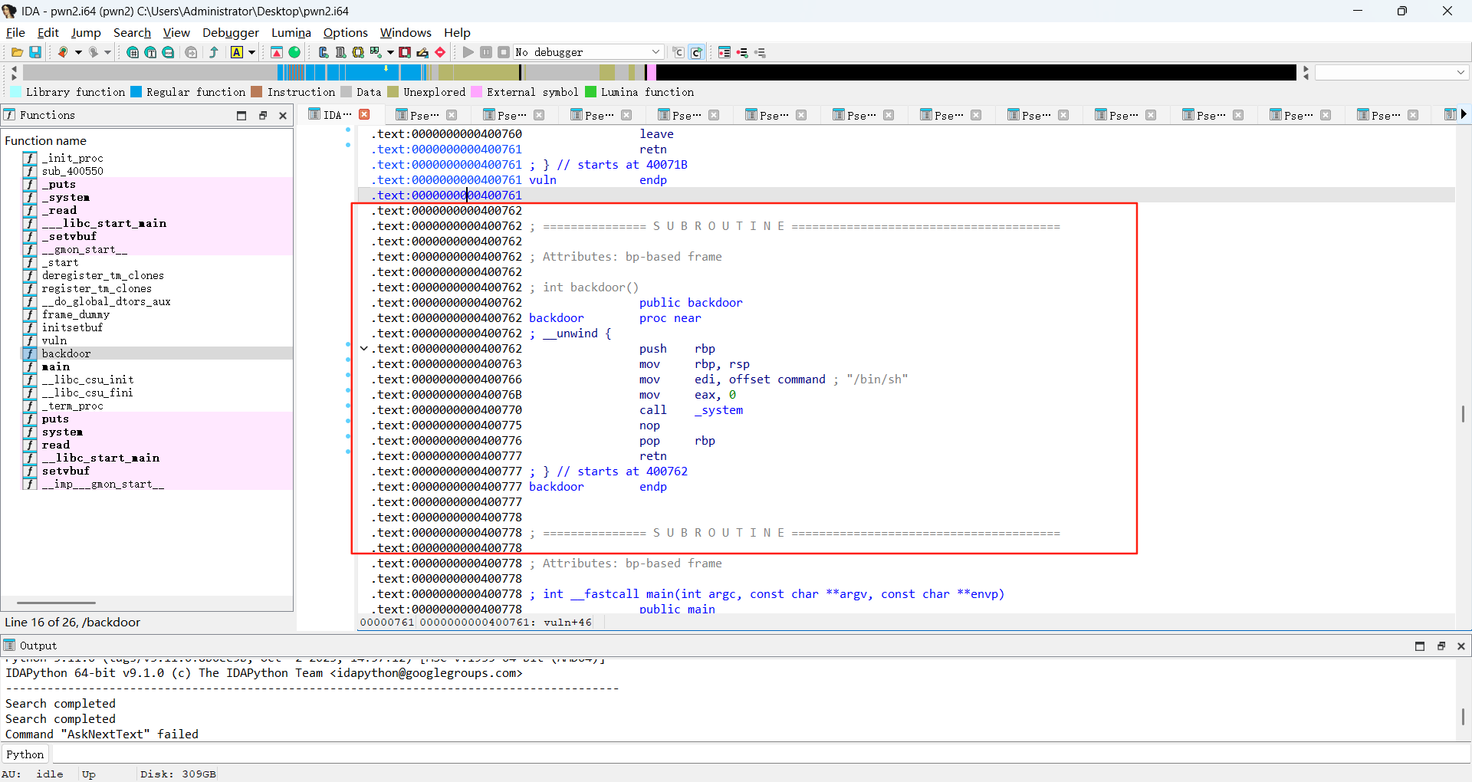Click the text search 'T' toolbar icon
Image resolution: width=1472 pixels, height=782 pixels.
150,52
